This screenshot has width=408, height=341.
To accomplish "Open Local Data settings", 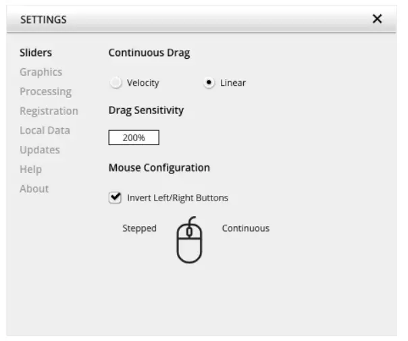I will click(45, 130).
